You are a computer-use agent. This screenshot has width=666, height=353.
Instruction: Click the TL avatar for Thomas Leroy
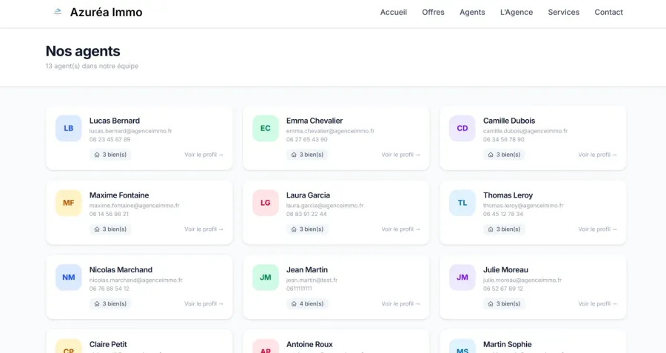pos(462,203)
